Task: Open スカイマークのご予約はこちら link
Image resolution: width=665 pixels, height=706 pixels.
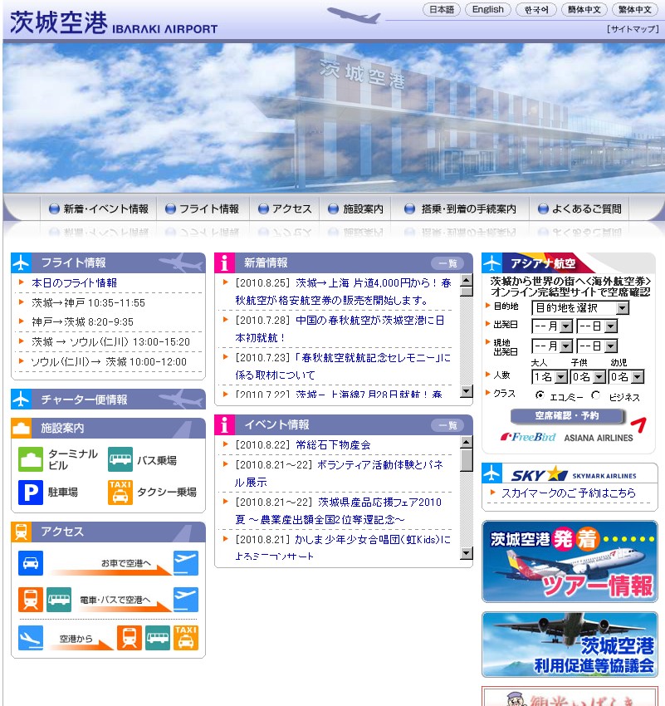Action: click(x=569, y=493)
